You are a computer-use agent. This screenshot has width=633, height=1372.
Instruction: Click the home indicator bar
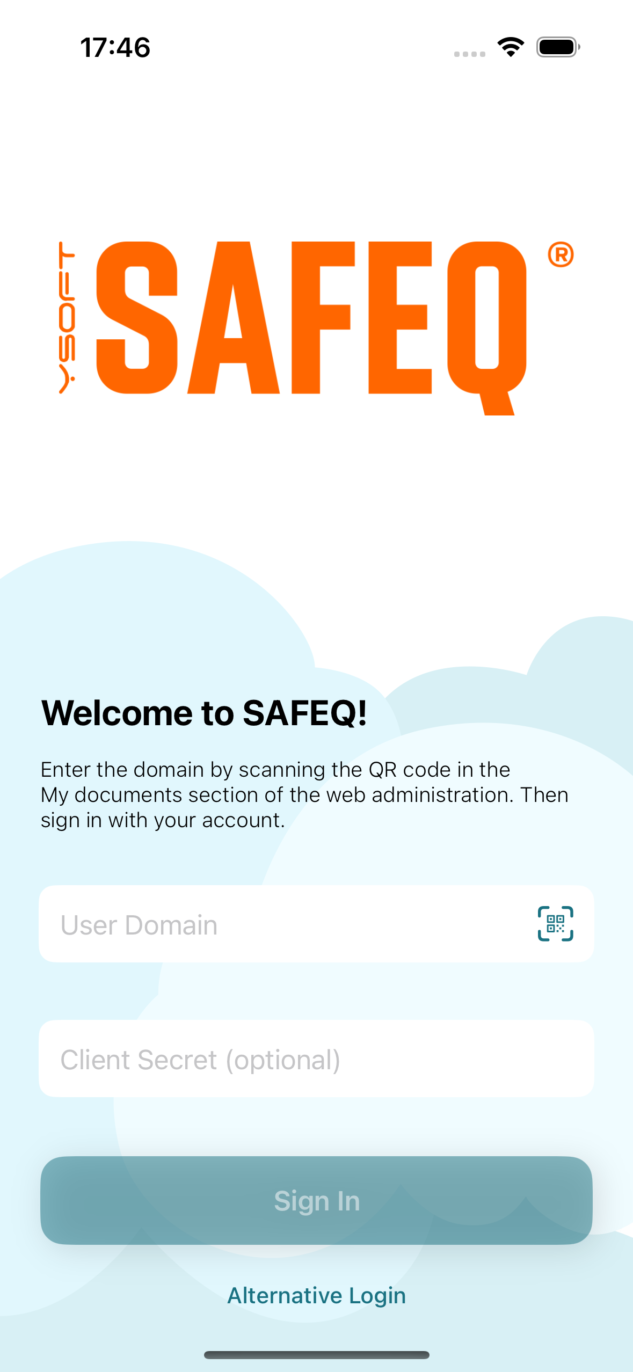pyautogui.click(x=316, y=1355)
